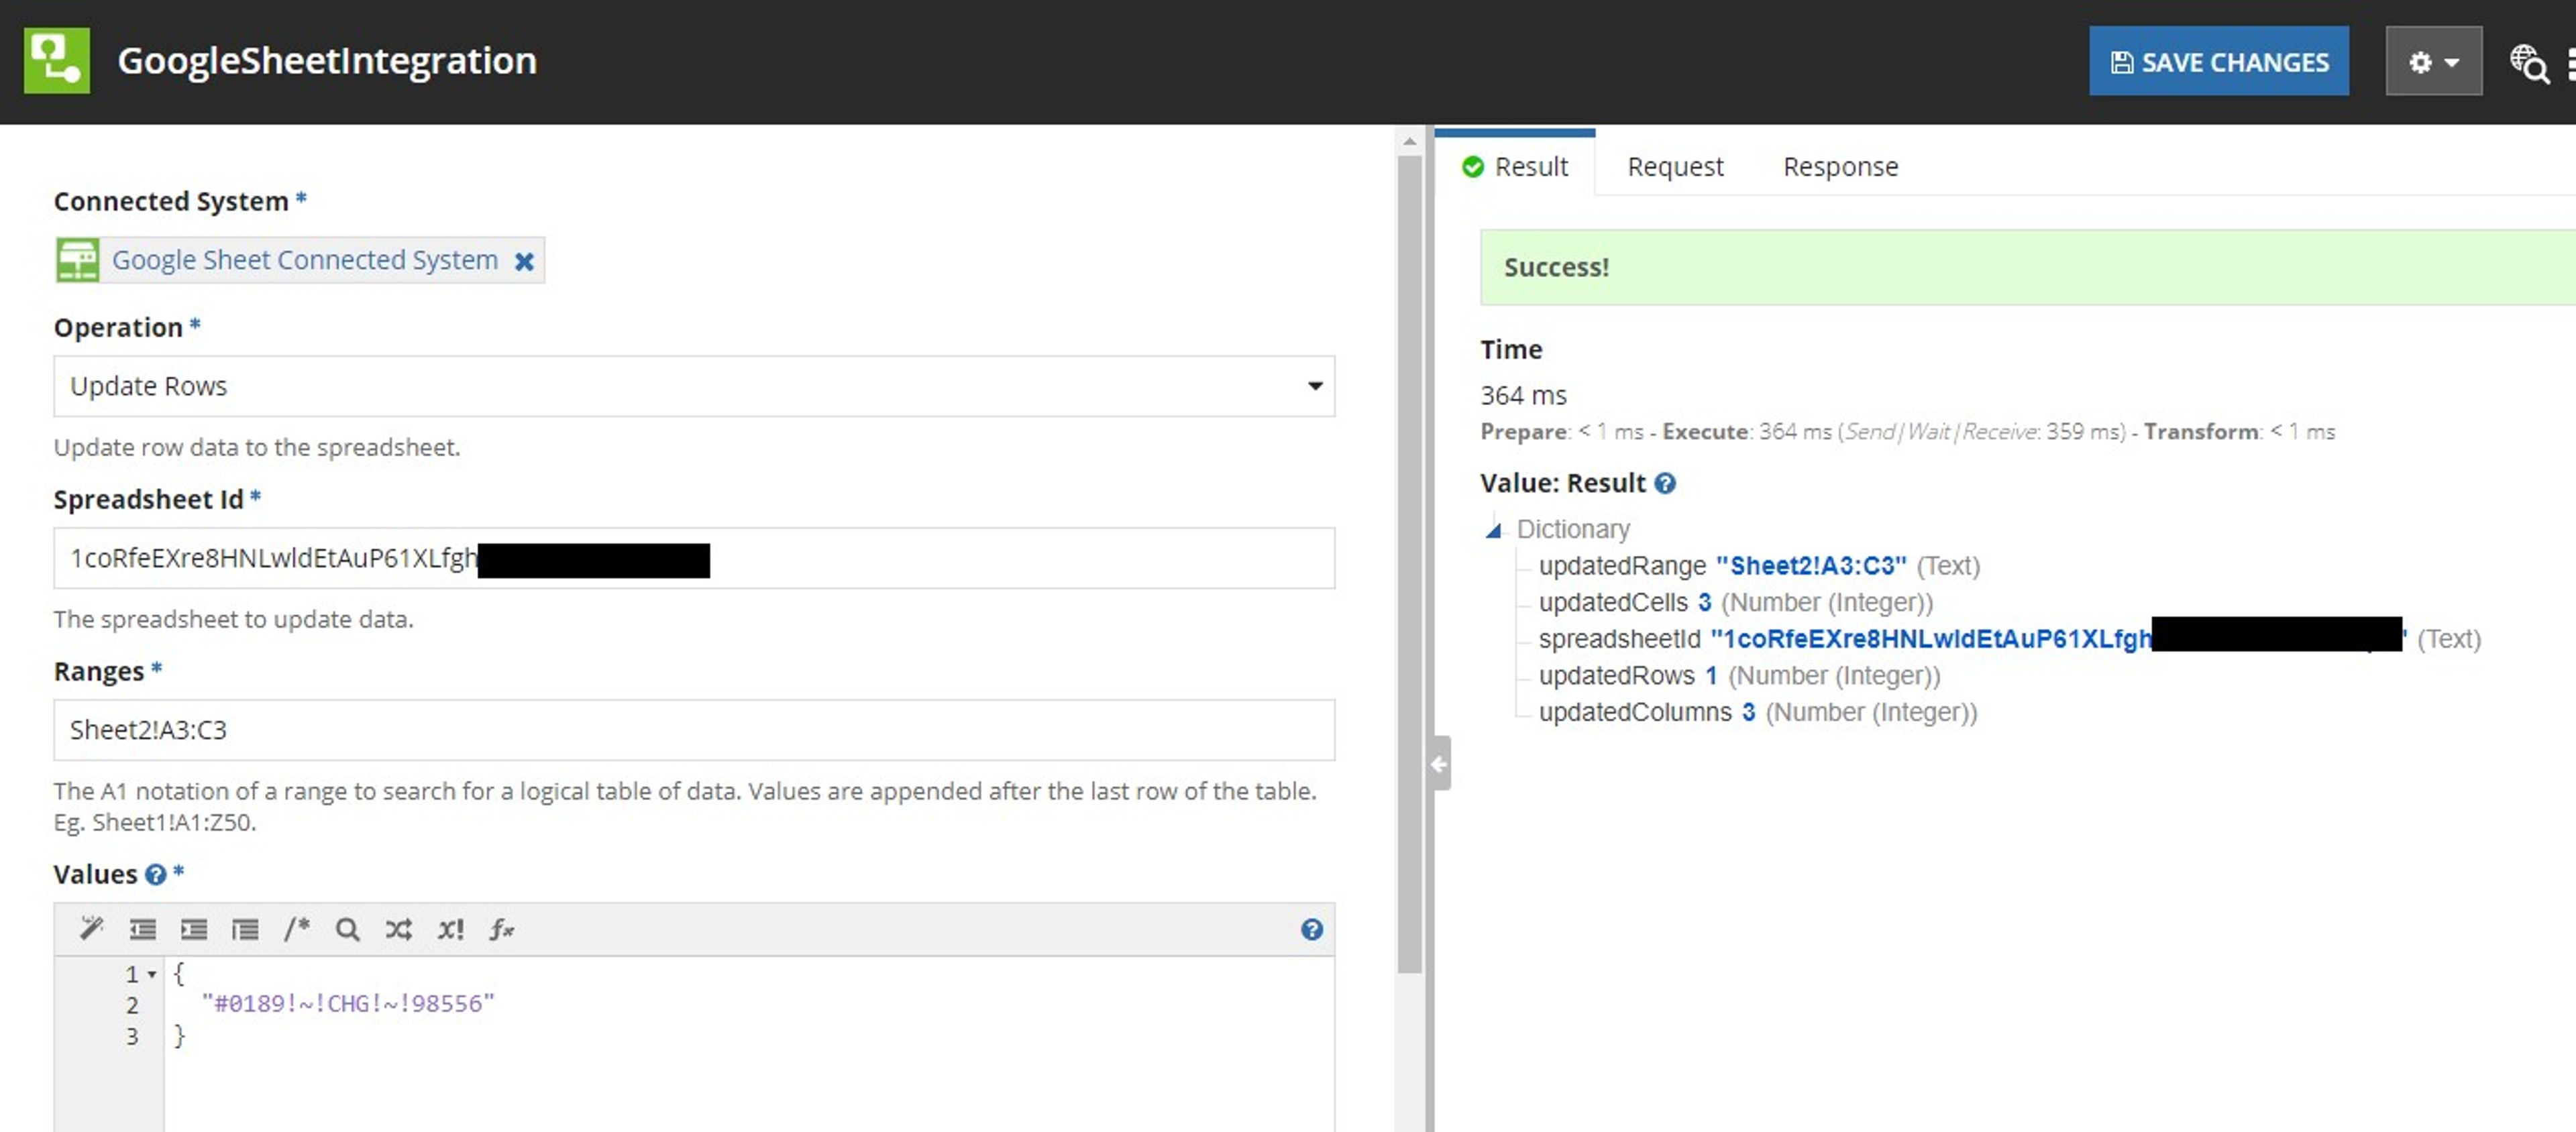Click the Success! message banner

[x=2027, y=268]
